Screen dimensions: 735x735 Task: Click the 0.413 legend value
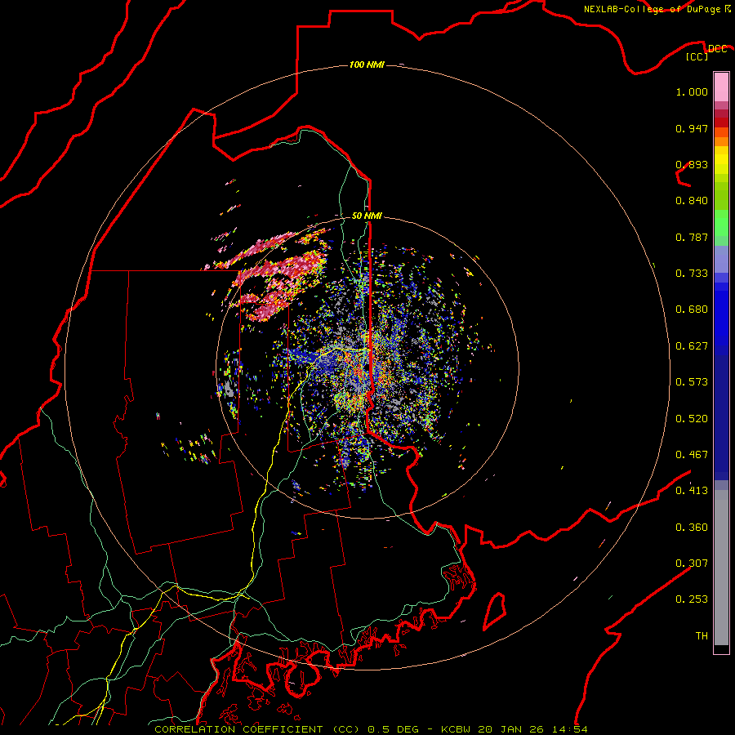[x=692, y=491]
